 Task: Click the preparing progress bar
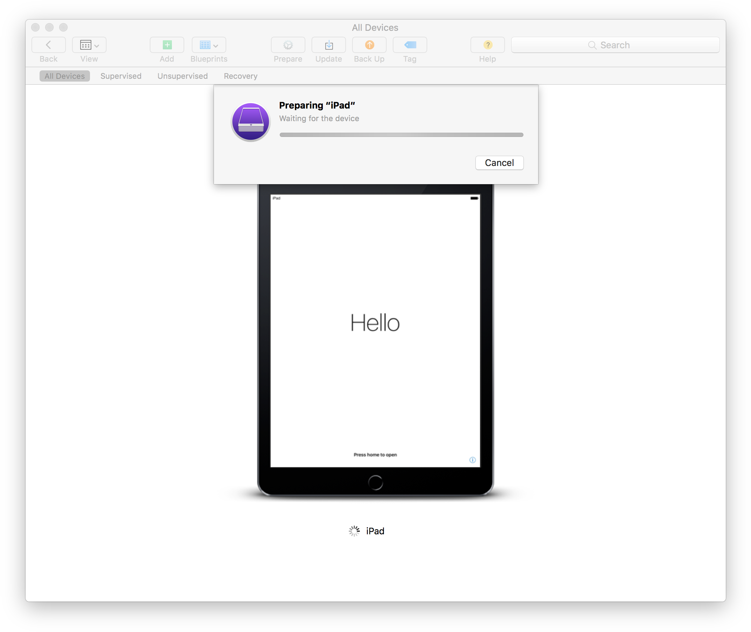[401, 135]
